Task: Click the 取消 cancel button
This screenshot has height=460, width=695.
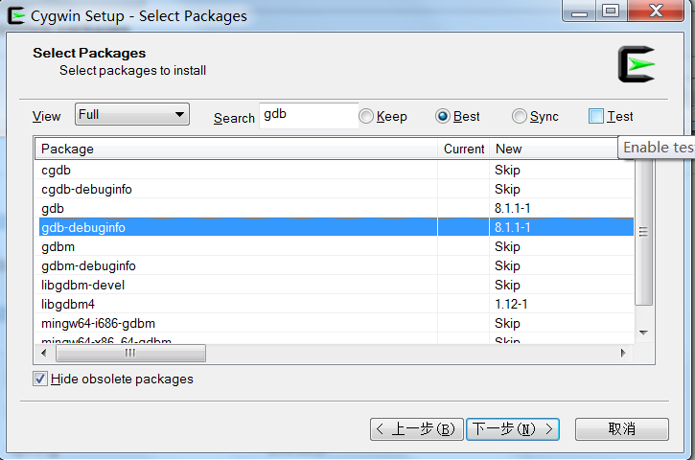Action: (x=622, y=429)
